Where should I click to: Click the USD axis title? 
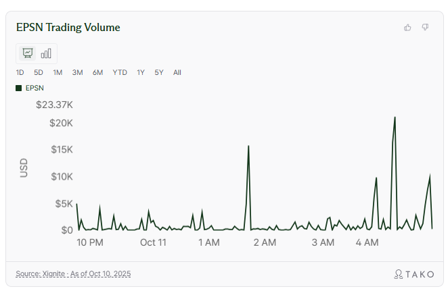(24, 168)
